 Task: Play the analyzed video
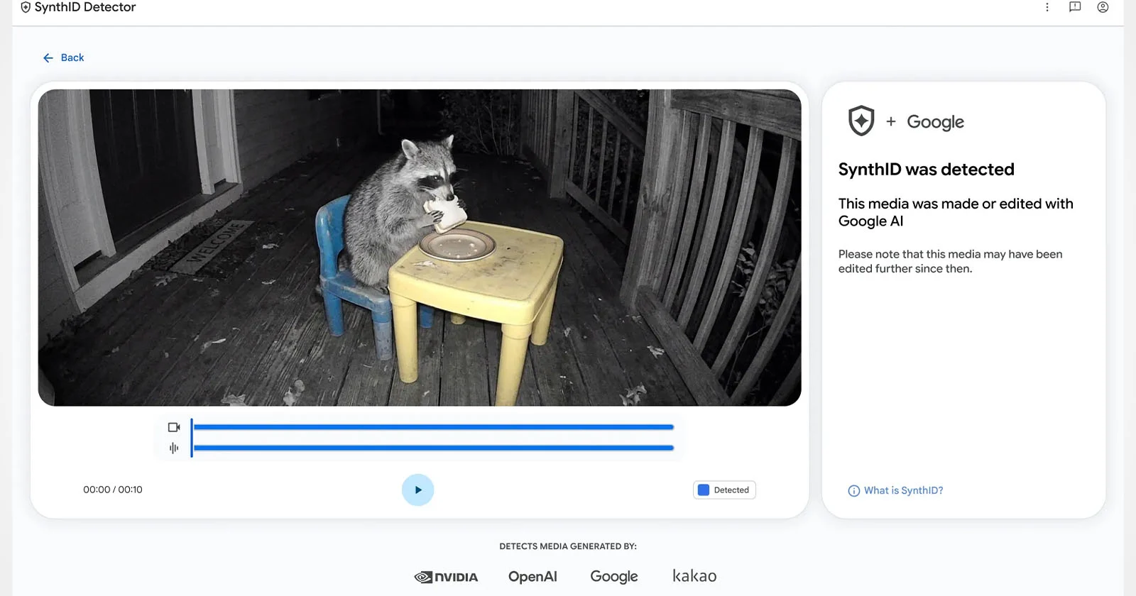tap(417, 490)
